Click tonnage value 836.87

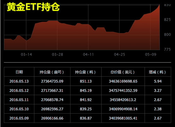point(86,118)
